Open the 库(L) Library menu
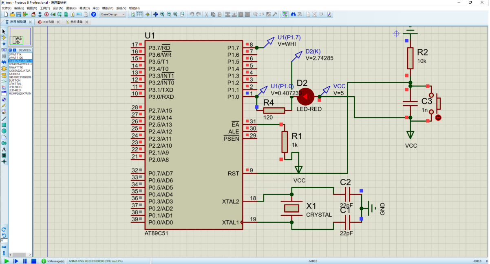The height and width of the screenshot is (264, 490). pos(96,8)
